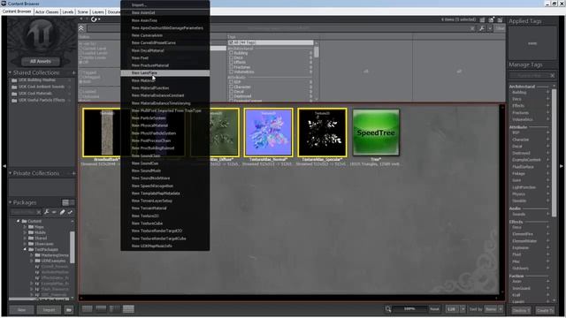Select the black-and-white specular texture thumbnail
This screenshot has height=318, width=566.
click(322, 132)
